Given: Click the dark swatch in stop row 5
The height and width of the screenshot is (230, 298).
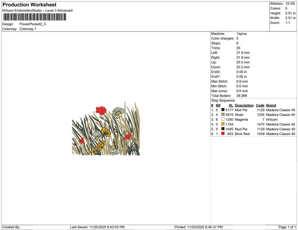Looking at the screenshot, I should pyautogui.click(x=223, y=129).
